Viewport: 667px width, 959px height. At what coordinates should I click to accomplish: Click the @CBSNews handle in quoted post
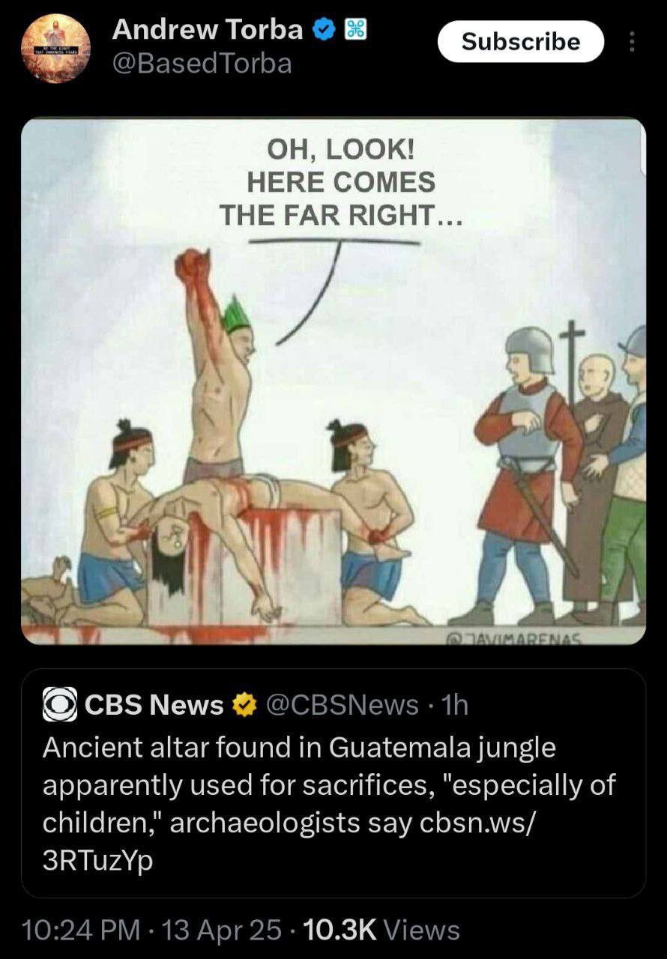[x=342, y=705]
